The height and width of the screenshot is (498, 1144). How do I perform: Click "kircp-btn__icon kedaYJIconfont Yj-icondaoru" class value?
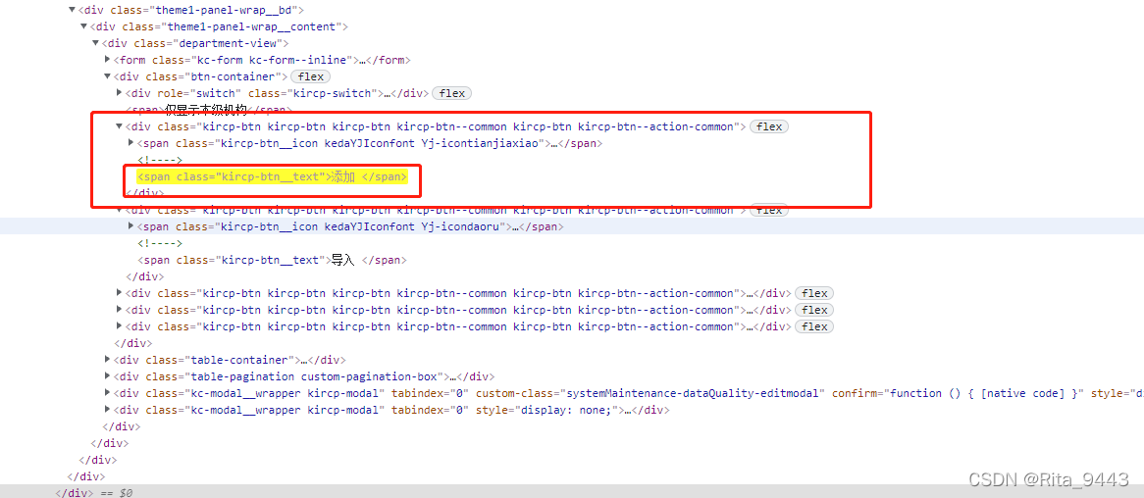pos(360,226)
